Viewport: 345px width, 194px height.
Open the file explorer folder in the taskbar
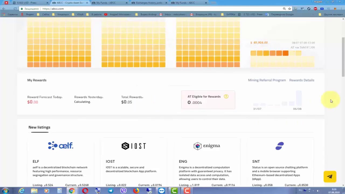point(34,191)
